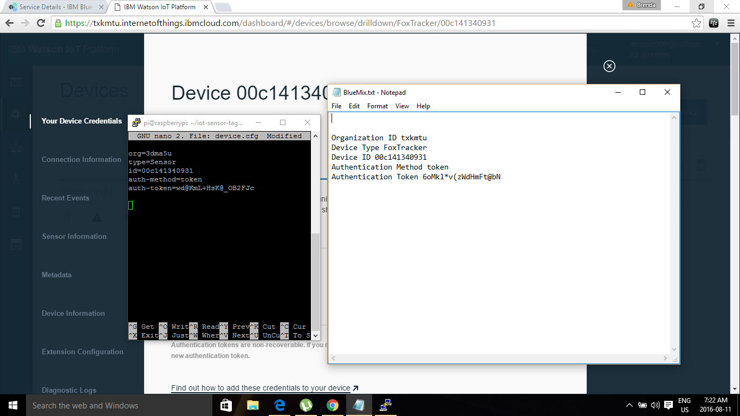Click the 'Device Type FoxTracker' line in Notepad
Image resolution: width=740 pixels, height=416 pixels.
379,147
